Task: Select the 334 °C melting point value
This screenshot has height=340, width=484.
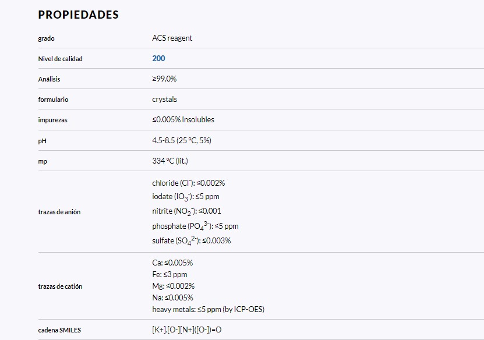Action: [x=170, y=161]
